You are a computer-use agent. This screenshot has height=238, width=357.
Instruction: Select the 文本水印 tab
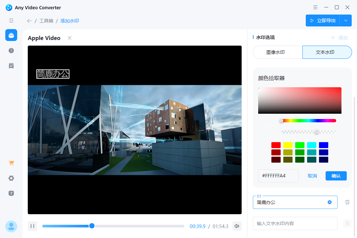[327, 52]
